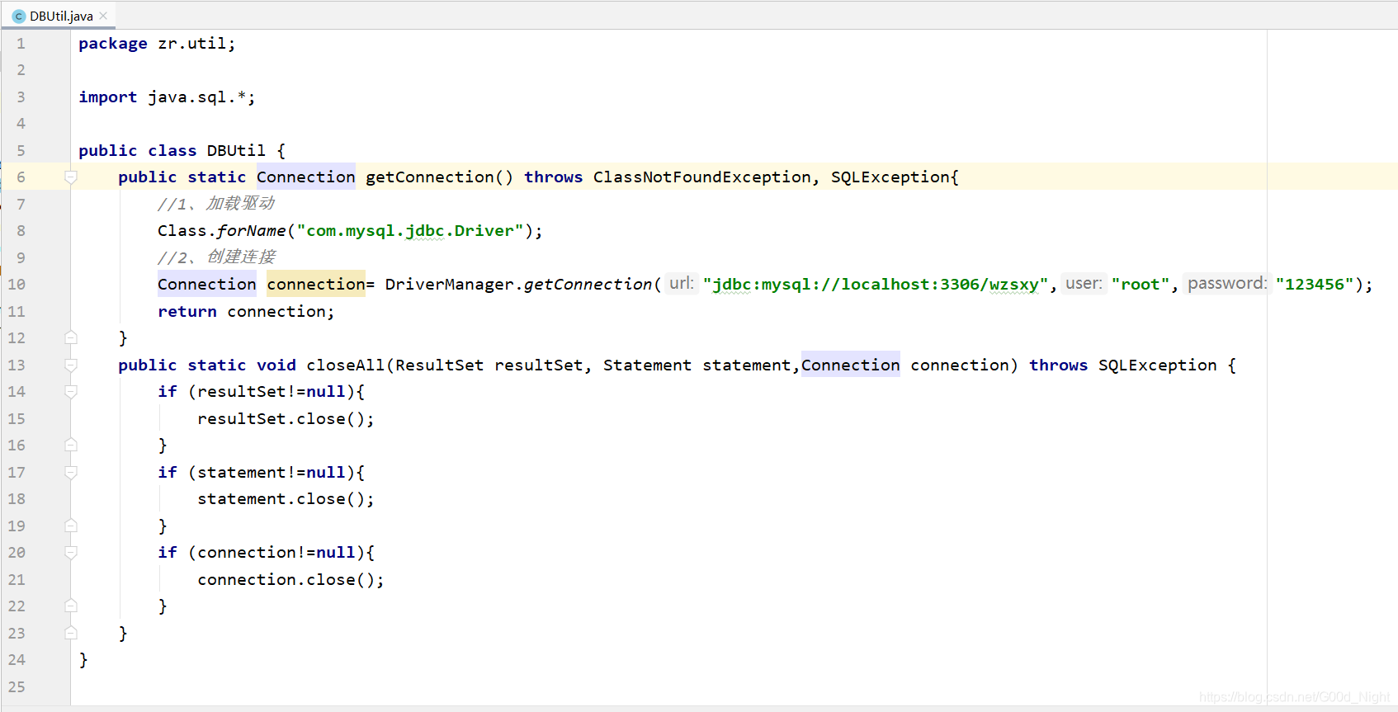1398x712 pixels.
Task: Click 'Statement' parameter type on line 13
Action: [x=647, y=365]
